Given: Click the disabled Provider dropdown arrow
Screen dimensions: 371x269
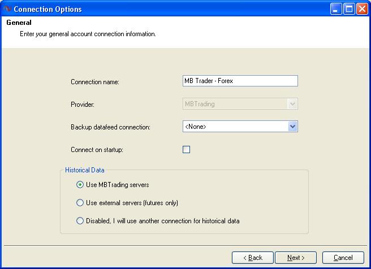Looking at the screenshot, I should (x=292, y=104).
